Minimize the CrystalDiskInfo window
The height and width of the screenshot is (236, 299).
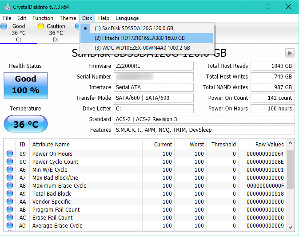pos(248,7)
